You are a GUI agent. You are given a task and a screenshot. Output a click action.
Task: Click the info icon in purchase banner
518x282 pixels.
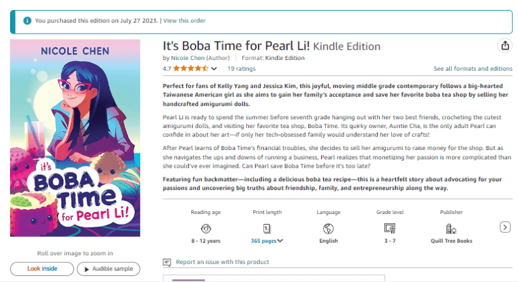27,21
